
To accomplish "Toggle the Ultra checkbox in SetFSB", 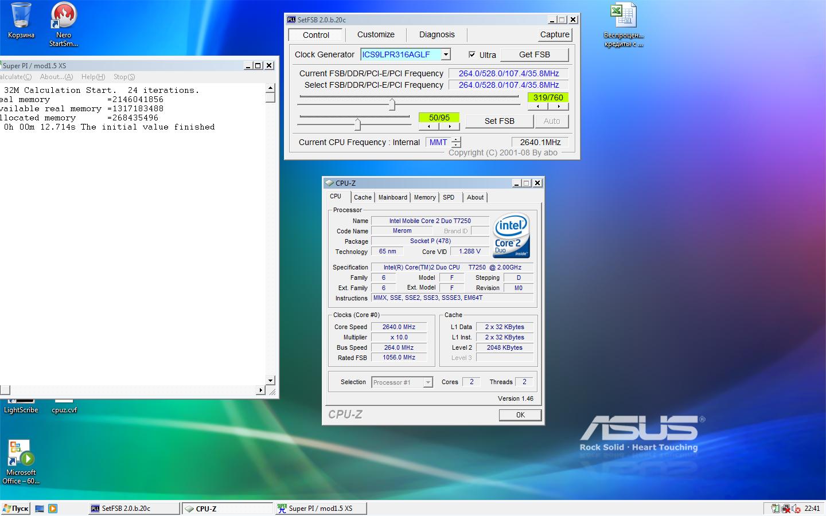I will pyautogui.click(x=472, y=54).
